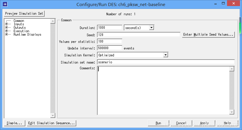Click the OPNET application icon in title bar

point(5,4)
